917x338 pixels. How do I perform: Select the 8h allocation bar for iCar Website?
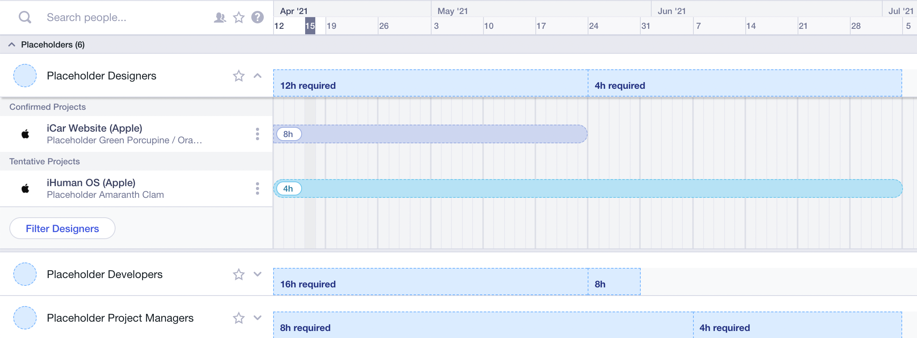pyautogui.click(x=429, y=134)
